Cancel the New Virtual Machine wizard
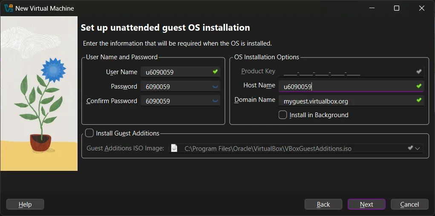Screen dimensions: 435x216 pyautogui.click(x=409, y=204)
